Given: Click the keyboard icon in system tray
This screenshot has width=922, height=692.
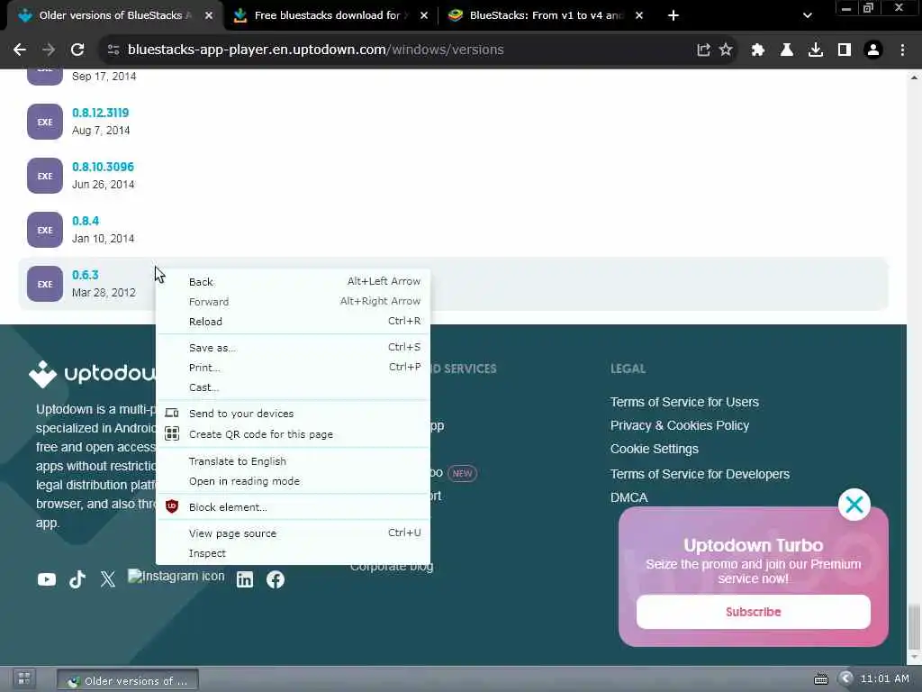Looking at the screenshot, I should pos(821,679).
